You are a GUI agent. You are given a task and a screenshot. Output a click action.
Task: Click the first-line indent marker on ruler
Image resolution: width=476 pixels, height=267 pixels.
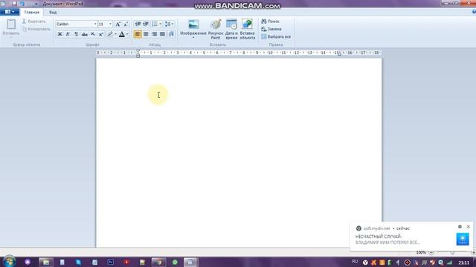tap(138, 51)
